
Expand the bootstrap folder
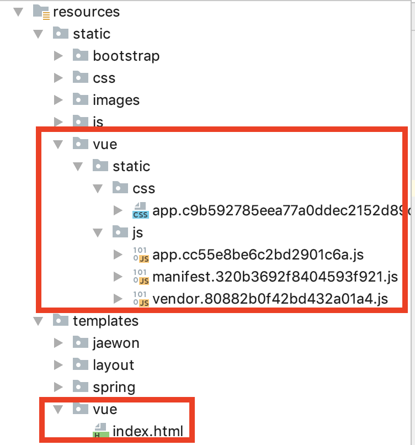click(x=58, y=56)
